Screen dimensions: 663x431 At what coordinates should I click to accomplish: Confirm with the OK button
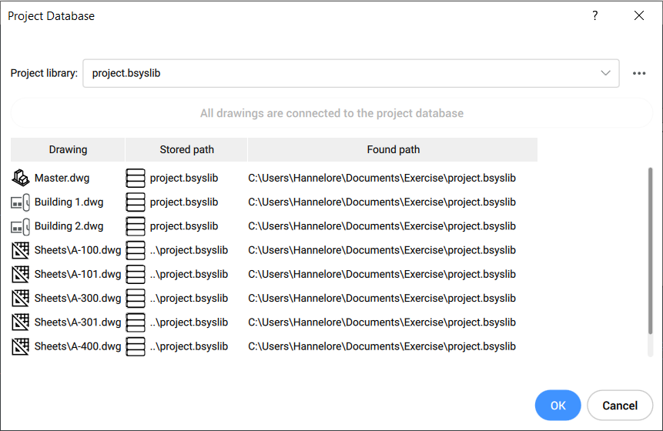tap(558, 406)
